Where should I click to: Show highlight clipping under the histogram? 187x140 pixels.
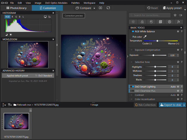tap(11, 35)
